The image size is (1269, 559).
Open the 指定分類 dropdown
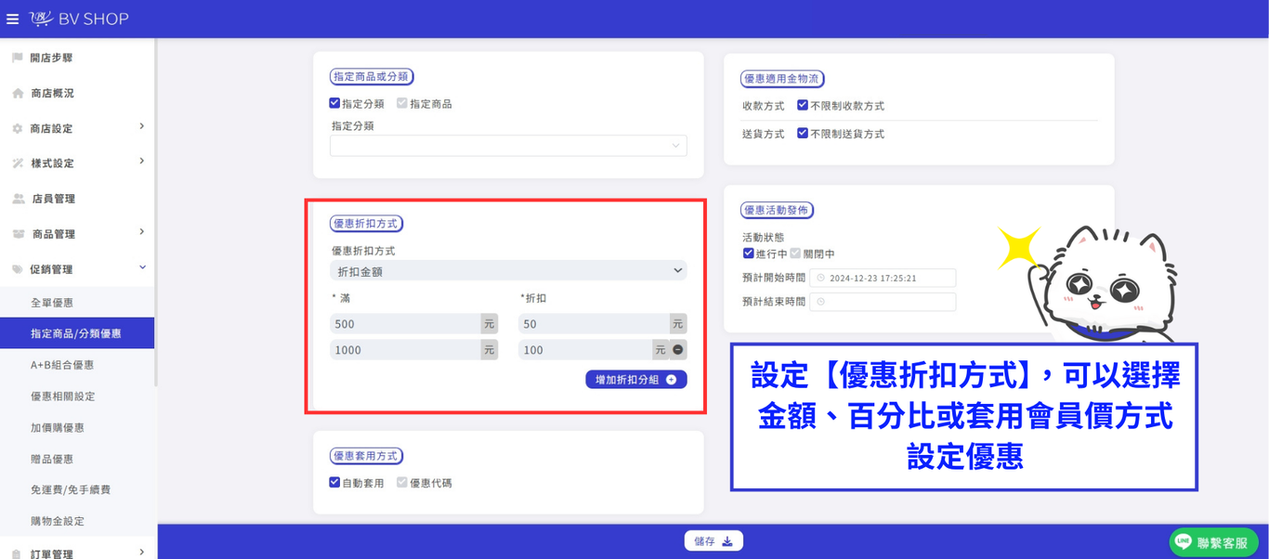point(508,146)
